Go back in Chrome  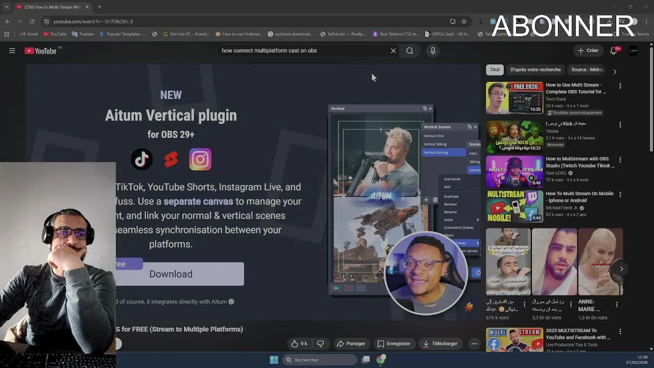[x=7, y=21]
